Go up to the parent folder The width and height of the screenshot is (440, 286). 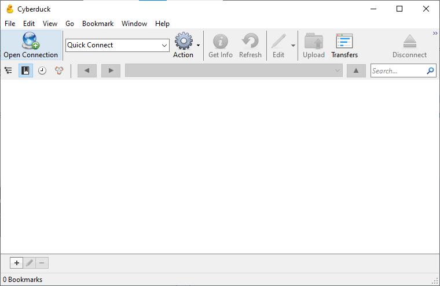(356, 70)
